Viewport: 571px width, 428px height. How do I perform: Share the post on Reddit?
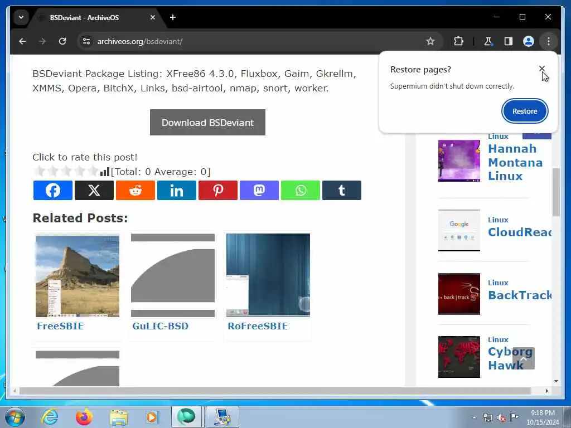coord(136,191)
